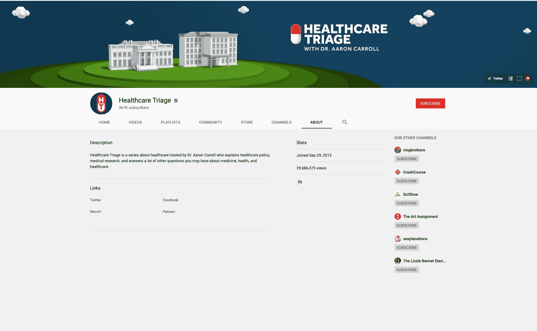The image size is (537, 331).
Task: Subscribe to Healthcare Triage with red button
Action: [x=430, y=103]
